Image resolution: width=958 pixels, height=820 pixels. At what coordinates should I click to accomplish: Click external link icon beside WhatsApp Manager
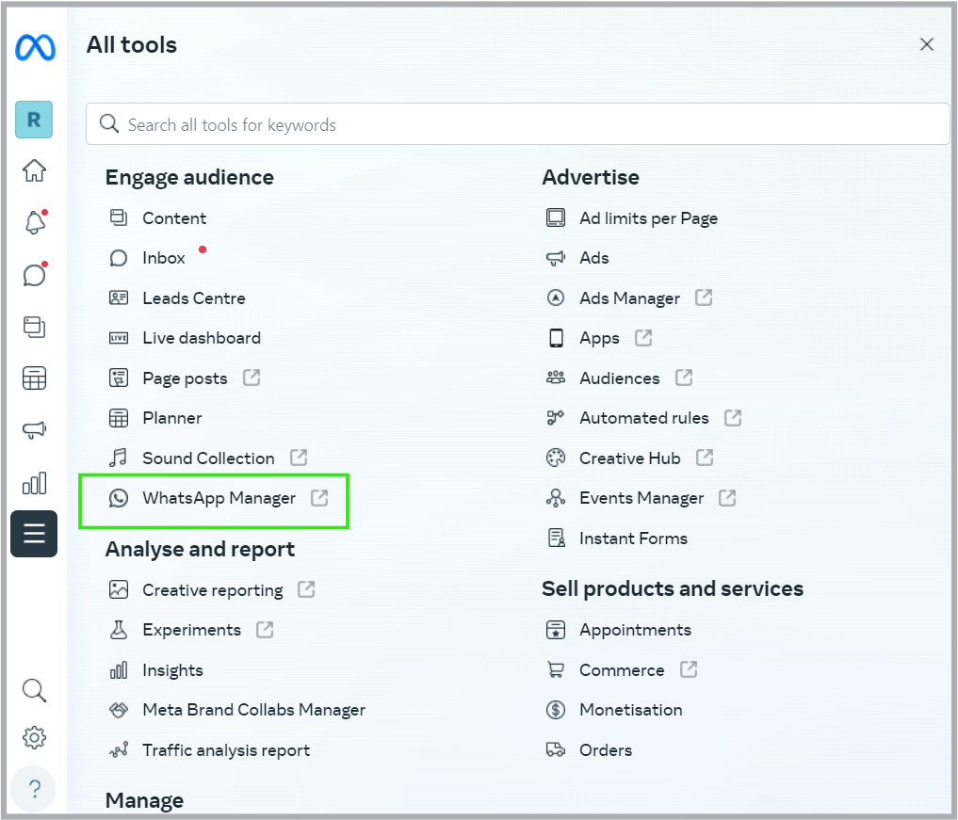[319, 498]
